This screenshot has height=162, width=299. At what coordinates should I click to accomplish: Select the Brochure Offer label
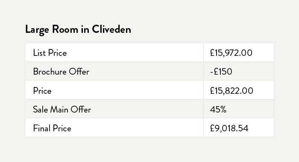(x=61, y=72)
